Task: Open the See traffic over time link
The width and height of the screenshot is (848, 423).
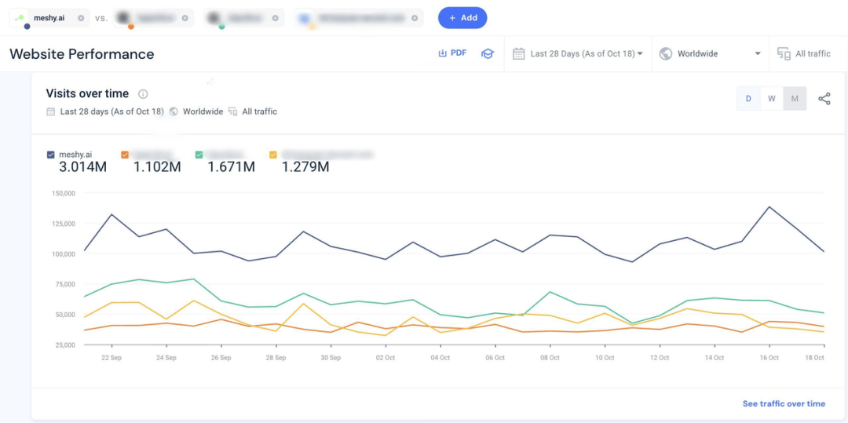Action: pos(784,403)
